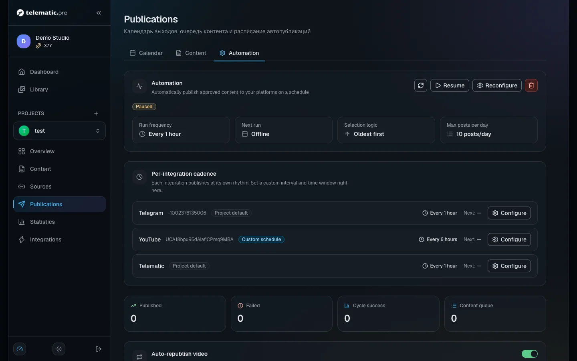The image size is (577, 361).
Task: Toggle the theme with the sun icon
Action: point(59,349)
